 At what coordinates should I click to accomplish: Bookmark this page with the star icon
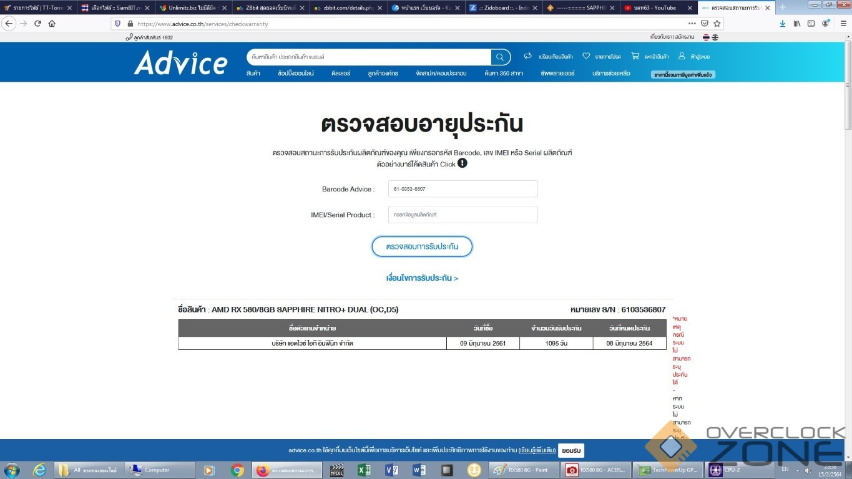pyautogui.click(x=717, y=24)
